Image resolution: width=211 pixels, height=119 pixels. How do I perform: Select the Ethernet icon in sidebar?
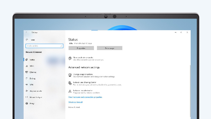27,72
